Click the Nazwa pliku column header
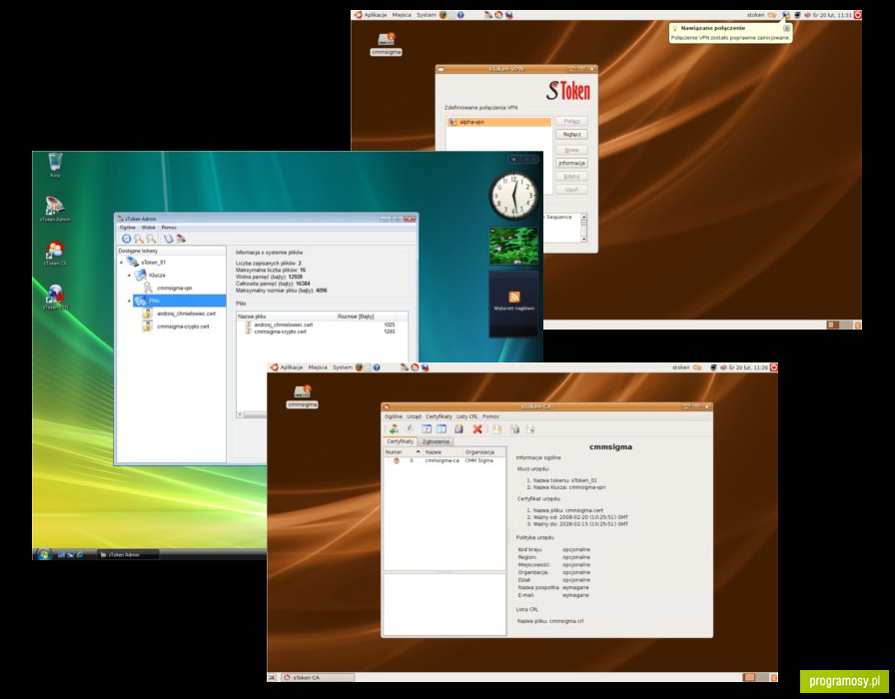The image size is (895, 699). [x=286, y=317]
